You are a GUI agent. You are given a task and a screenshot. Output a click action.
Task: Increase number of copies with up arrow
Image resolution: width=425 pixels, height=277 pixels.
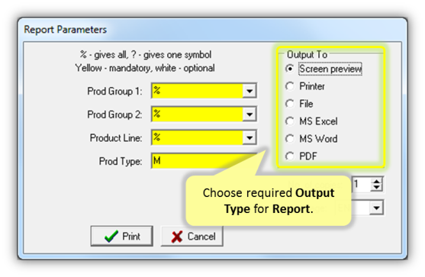[376, 181]
